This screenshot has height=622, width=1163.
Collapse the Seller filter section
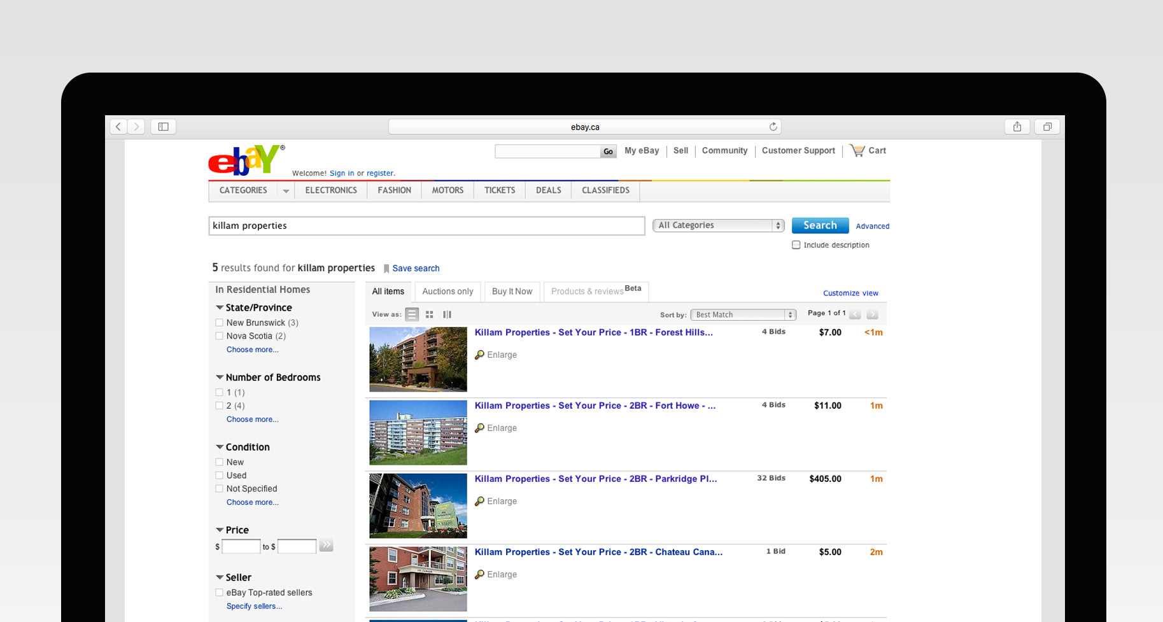[220, 577]
